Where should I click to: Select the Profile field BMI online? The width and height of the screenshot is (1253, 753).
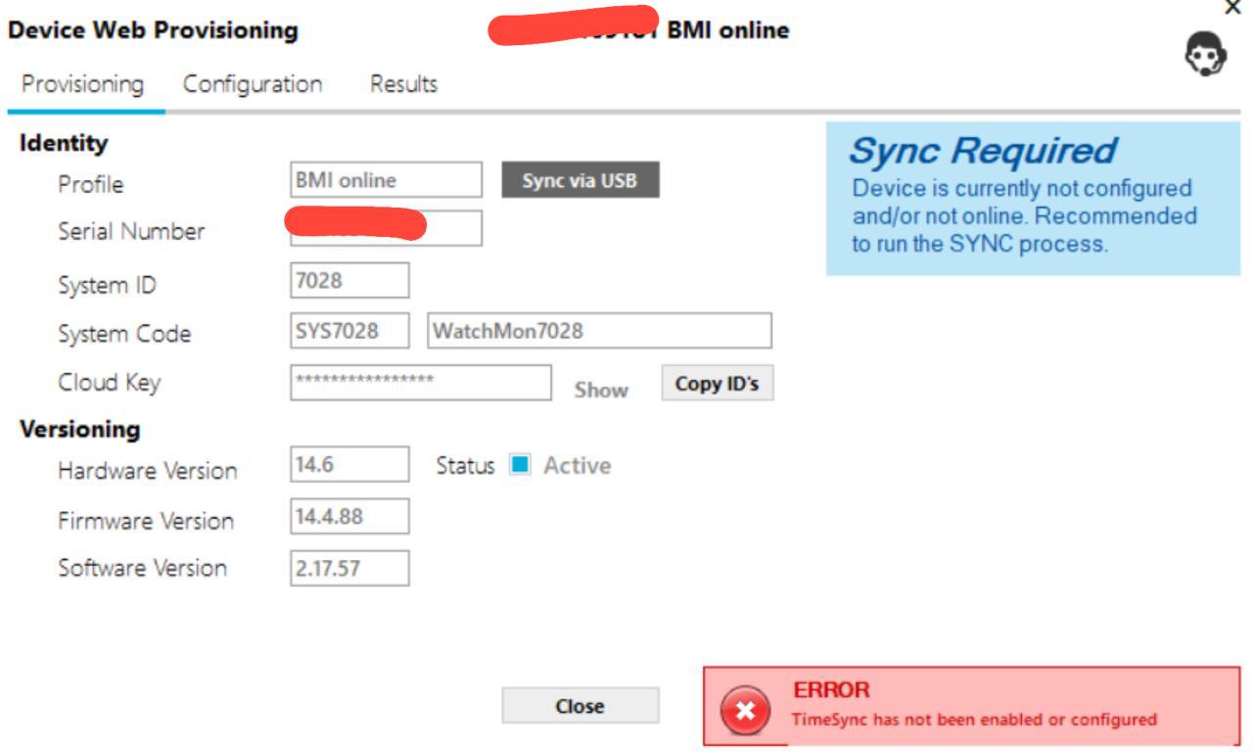(387, 180)
